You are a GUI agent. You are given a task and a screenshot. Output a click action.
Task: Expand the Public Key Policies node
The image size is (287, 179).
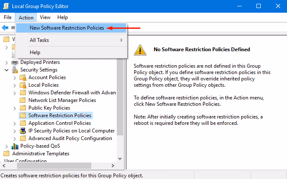(14, 108)
